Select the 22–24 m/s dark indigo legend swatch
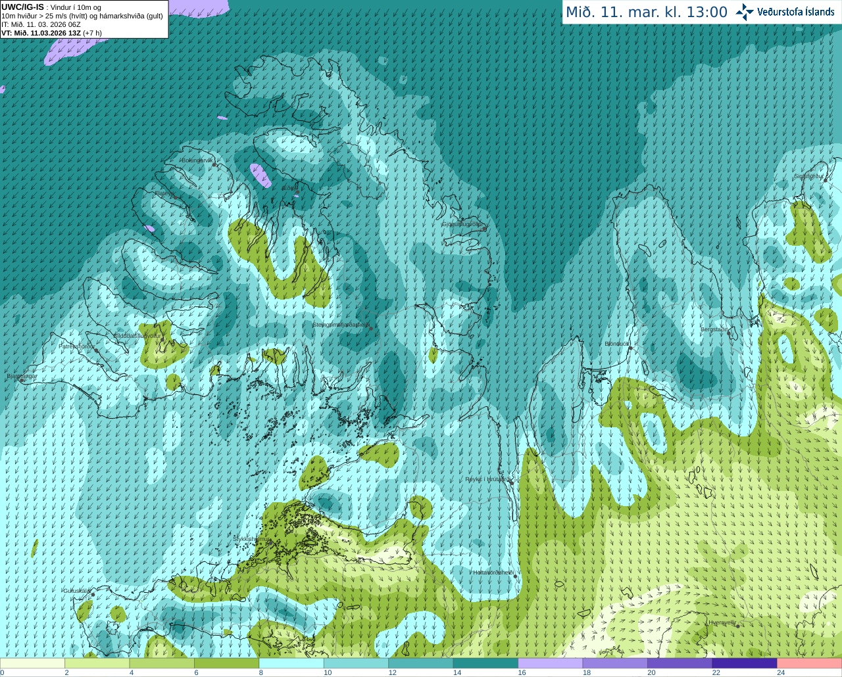Viewport: 842px width, 677px height. [x=745, y=663]
